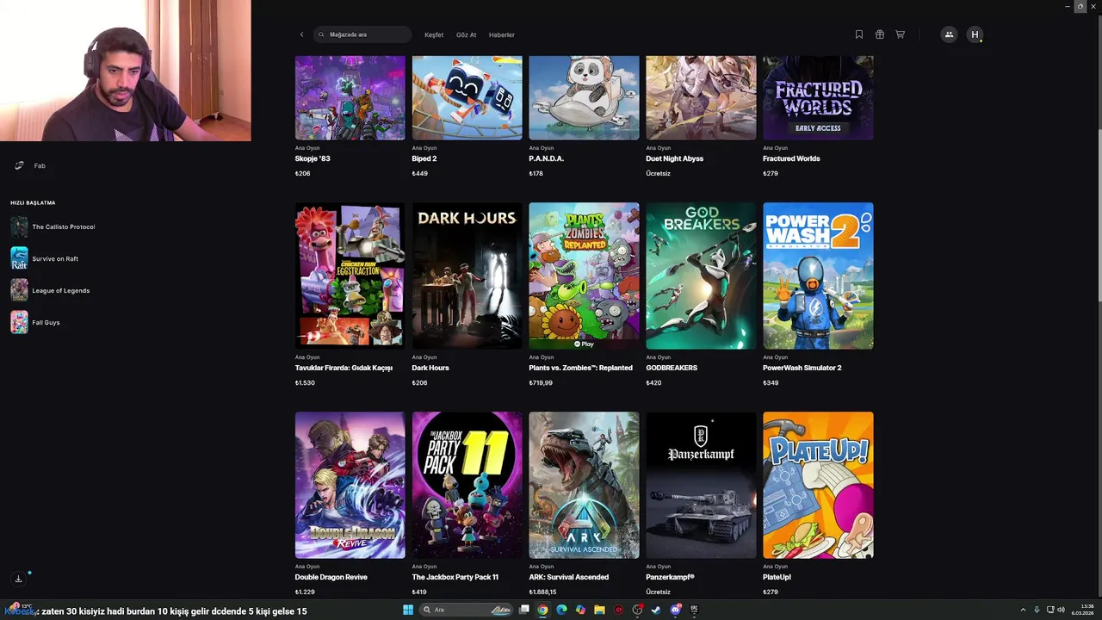Switch to the Haberler tab
Viewport: 1102px width, 620px height.
[501, 34]
